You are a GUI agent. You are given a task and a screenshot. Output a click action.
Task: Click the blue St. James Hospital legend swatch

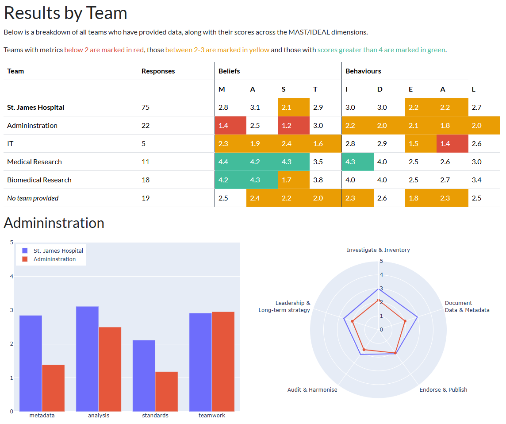click(25, 251)
